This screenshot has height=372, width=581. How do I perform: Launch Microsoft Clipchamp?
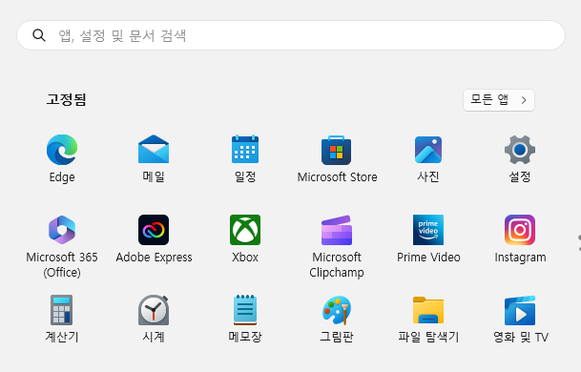tap(337, 230)
